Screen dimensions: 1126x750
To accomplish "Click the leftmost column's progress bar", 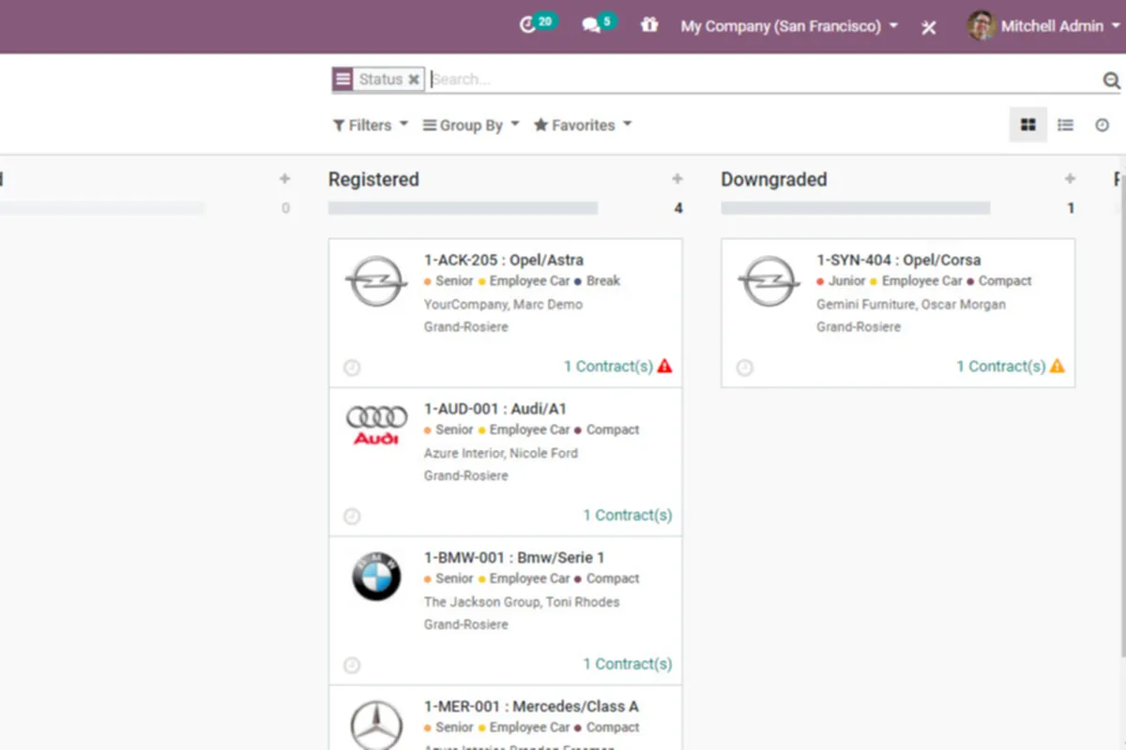I will point(102,208).
